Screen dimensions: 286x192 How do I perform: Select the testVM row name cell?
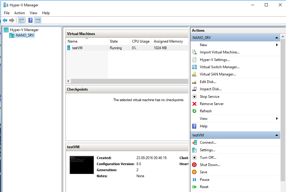(x=77, y=48)
